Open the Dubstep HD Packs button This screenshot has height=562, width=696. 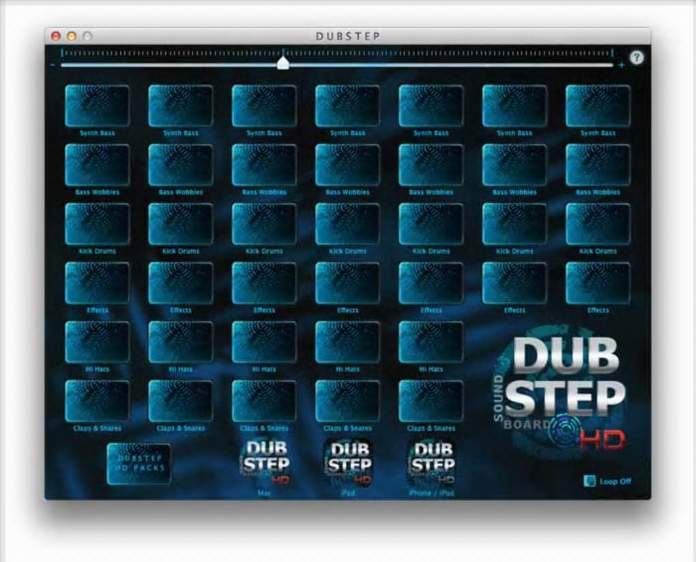point(139,464)
